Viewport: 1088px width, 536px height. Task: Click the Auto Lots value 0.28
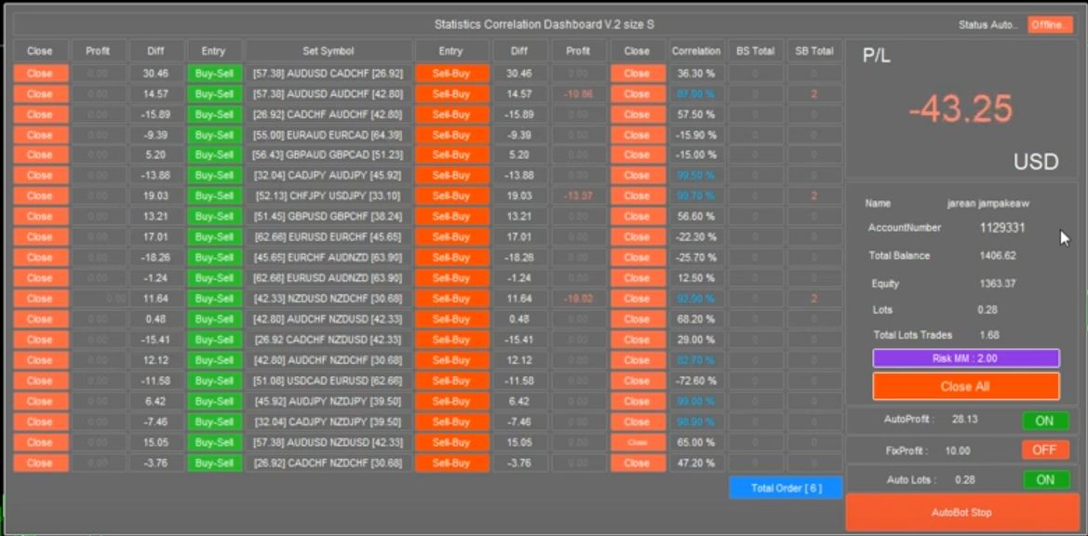click(x=965, y=479)
